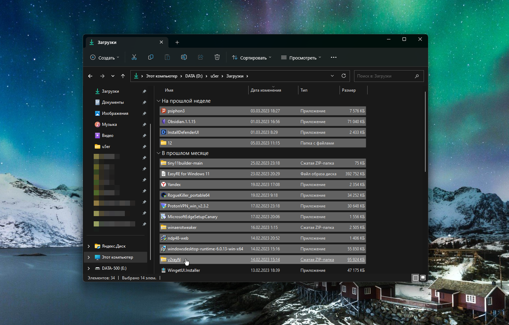Click the RogueKiller_portable64 icon

pos(163,195)
